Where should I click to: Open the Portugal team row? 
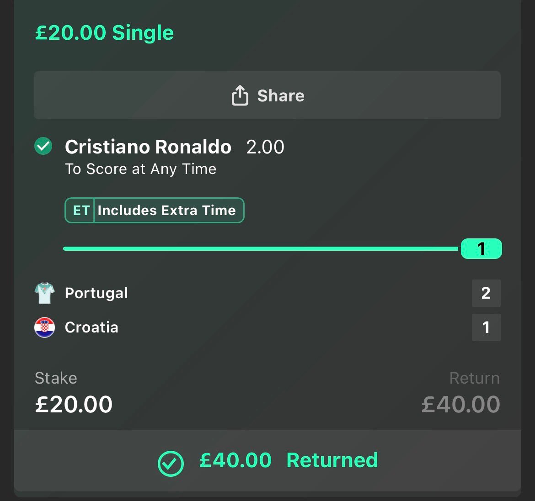coord(267,293)
